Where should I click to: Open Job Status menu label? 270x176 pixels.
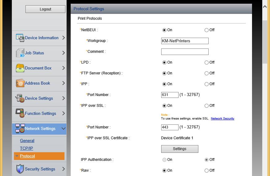[x=34, y=53]
